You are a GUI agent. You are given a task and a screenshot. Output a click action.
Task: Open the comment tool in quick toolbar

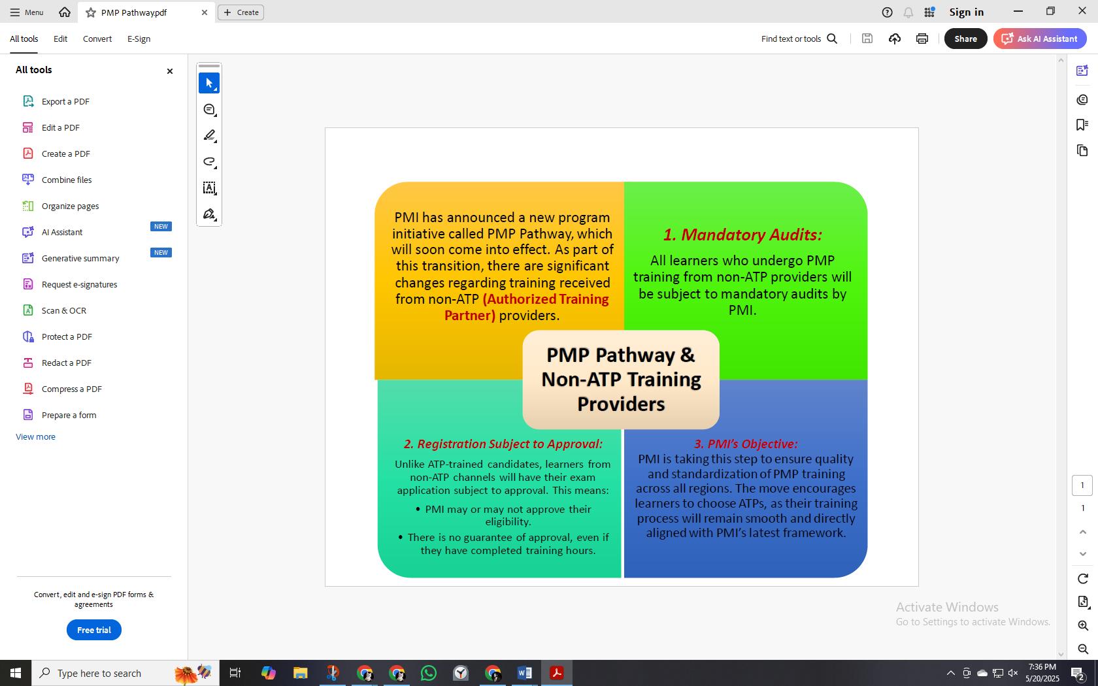[x=209, y=110]
